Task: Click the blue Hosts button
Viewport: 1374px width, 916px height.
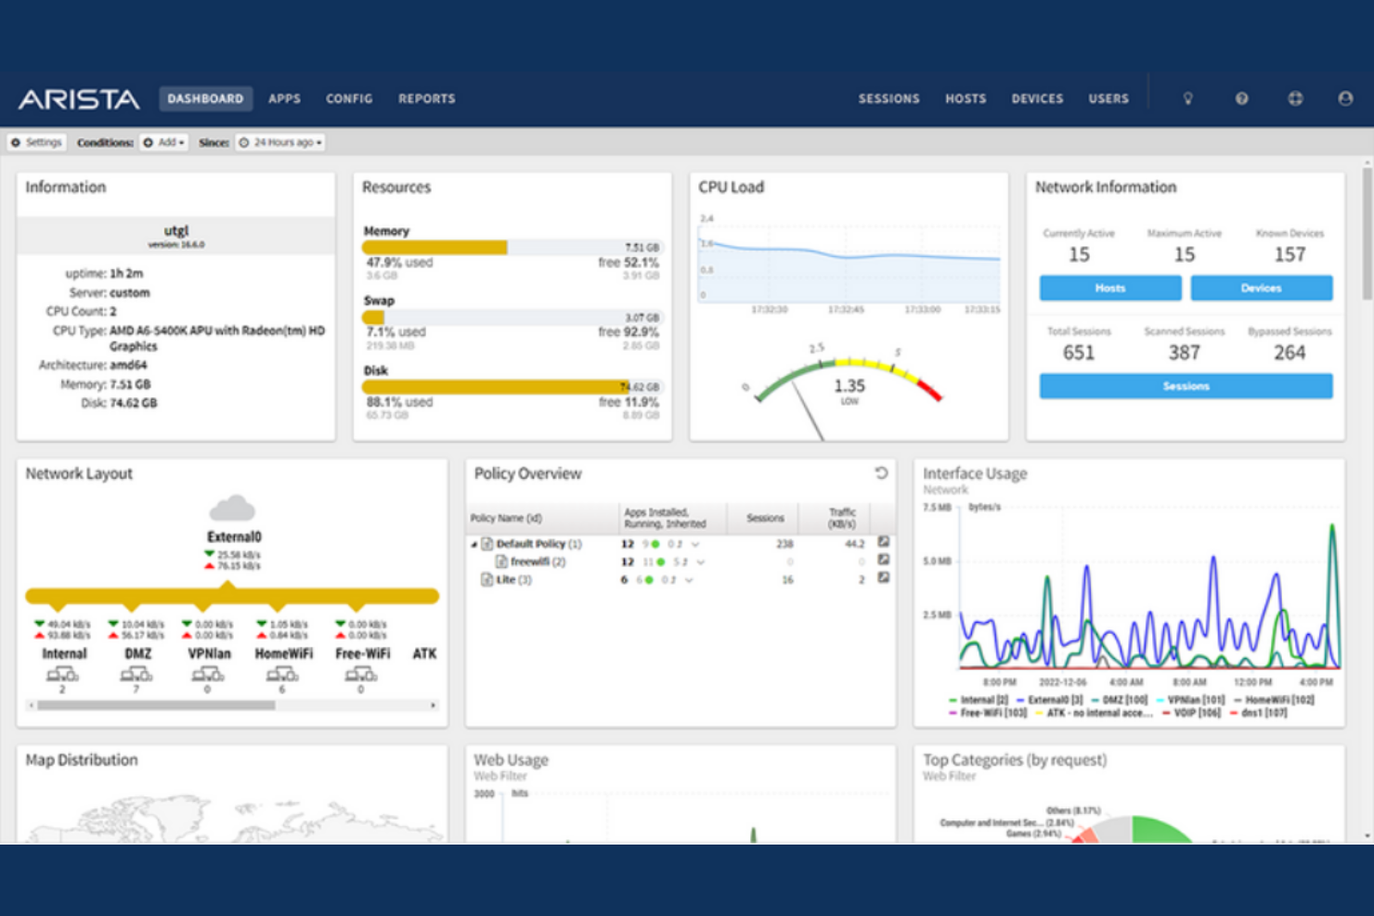Action: pyautogui.click(x=1109, y=288)
